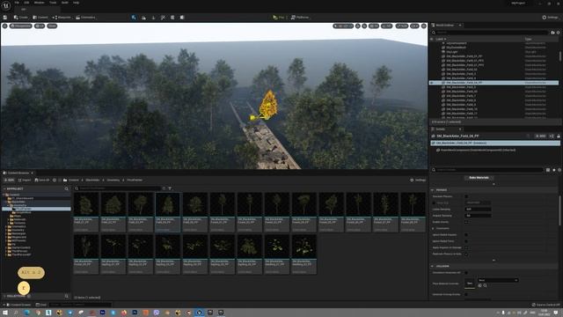
Task: Click Content Browser Import button
Action: click(x=25, y=180)
